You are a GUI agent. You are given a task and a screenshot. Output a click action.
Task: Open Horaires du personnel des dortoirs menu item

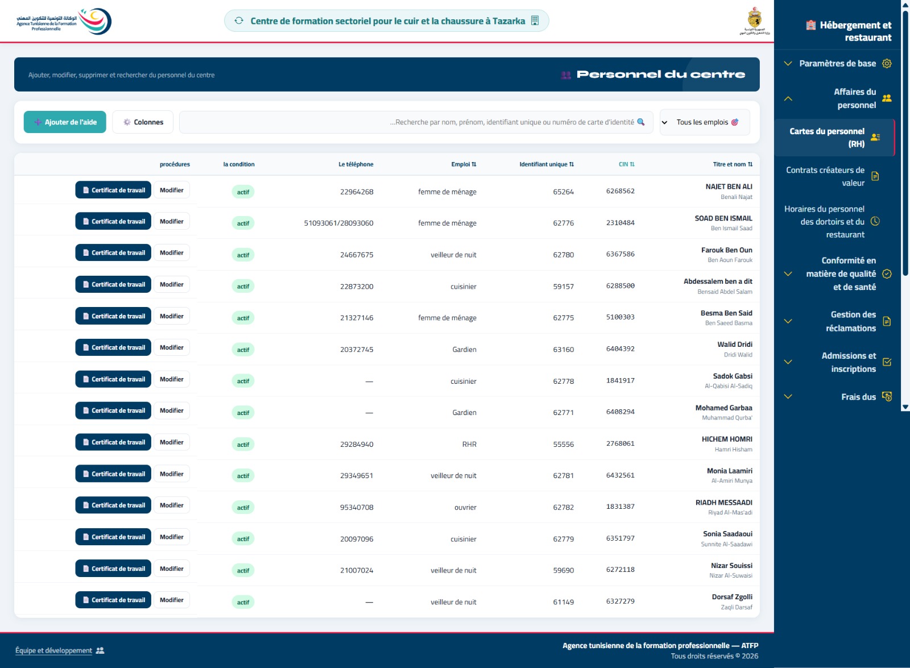[834, 222]
